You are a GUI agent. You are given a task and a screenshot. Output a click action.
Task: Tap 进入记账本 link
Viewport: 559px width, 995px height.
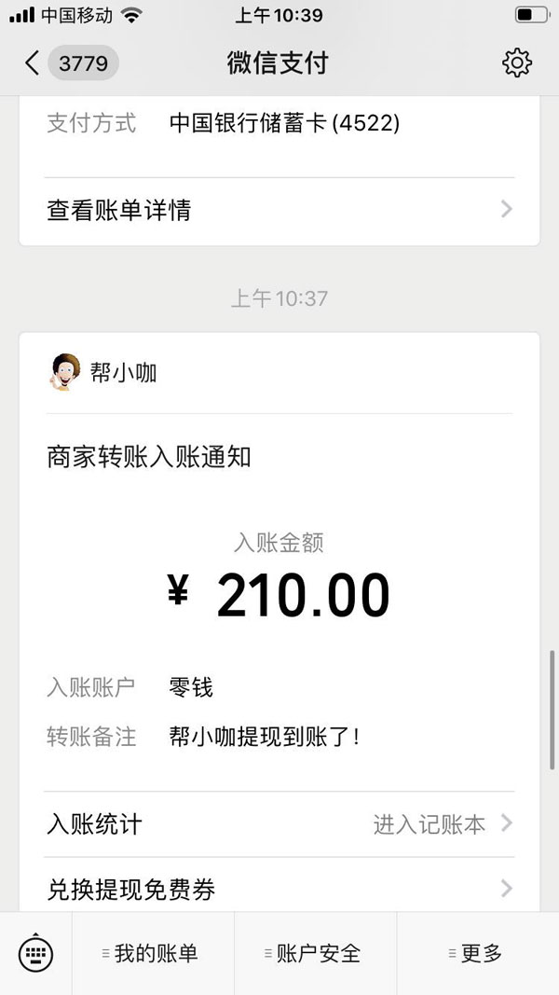pyautogui.click(x=429, y=824)
